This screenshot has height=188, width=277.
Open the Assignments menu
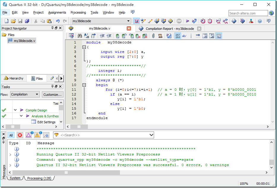[x=57, y=12]
